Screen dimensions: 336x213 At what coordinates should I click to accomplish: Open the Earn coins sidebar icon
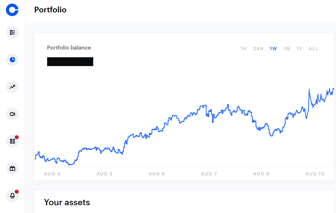coord(12,114)
